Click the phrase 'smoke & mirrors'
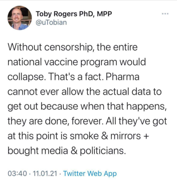Image resolution: width=177 pixels, height=180 pixels. 105,136
